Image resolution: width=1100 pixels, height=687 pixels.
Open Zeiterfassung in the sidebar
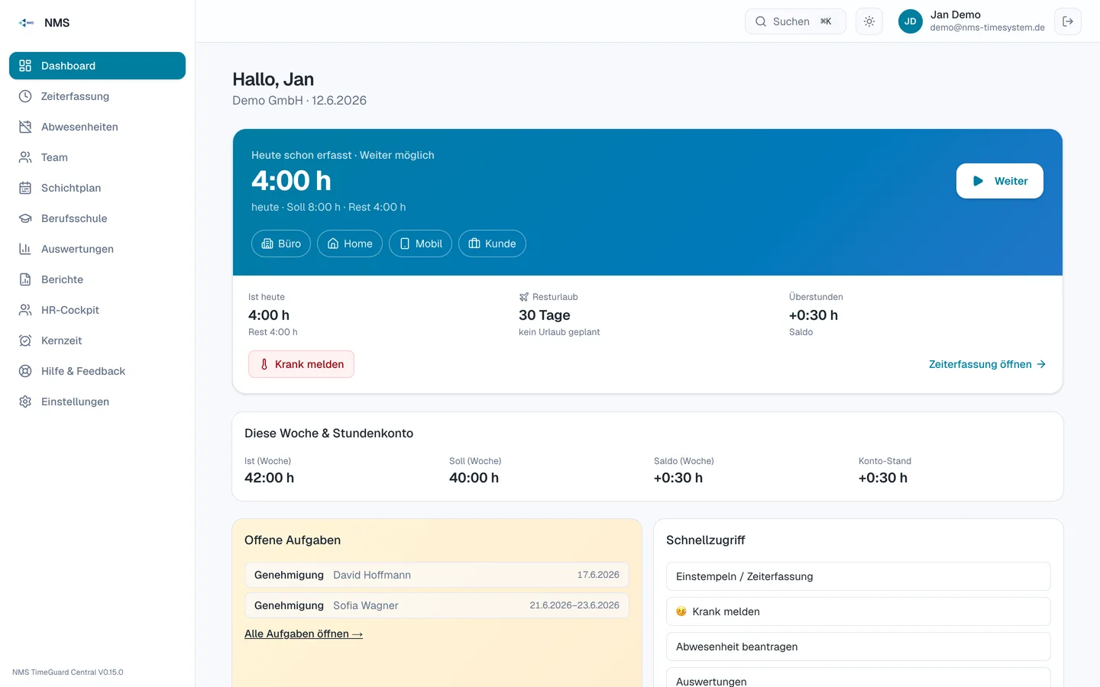[x=97, y=96]
